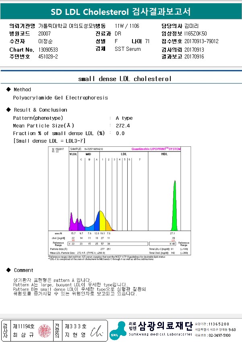Click area % value 15.7
242x346 pixels.
coord(73,233)
